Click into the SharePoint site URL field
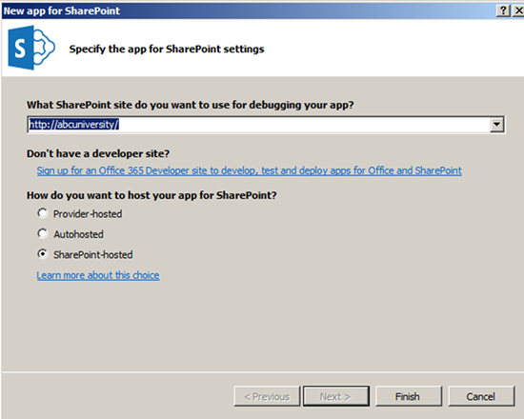 [259, 125]
